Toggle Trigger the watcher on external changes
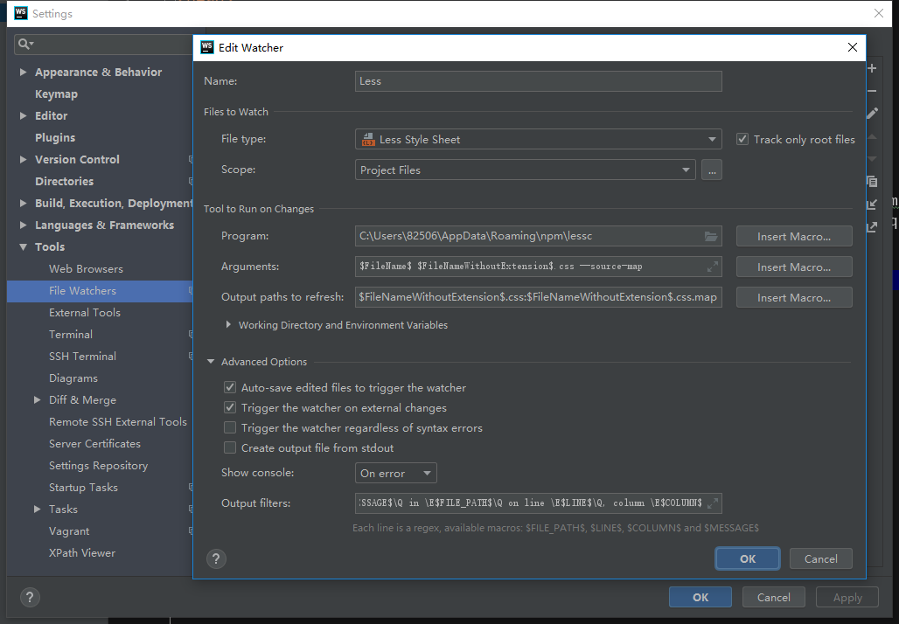 point(230,407)
